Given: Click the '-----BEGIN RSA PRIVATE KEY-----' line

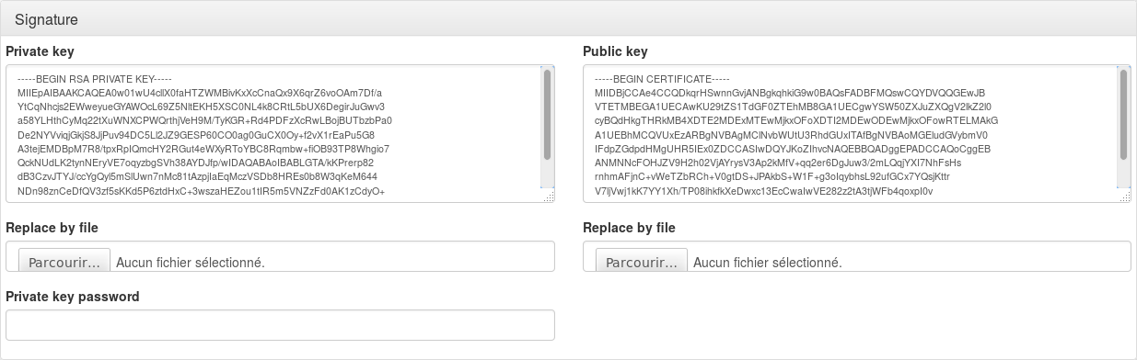Looking at the screenshot, I should [x=95, y=79].
